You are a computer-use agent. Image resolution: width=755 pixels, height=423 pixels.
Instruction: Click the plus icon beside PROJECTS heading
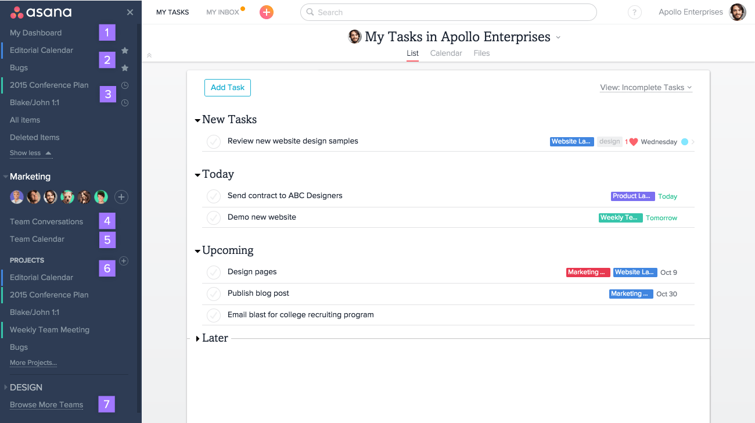coord(124,261)
